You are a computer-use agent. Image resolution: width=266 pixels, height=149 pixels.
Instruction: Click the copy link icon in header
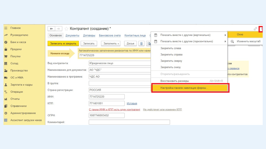255,29
